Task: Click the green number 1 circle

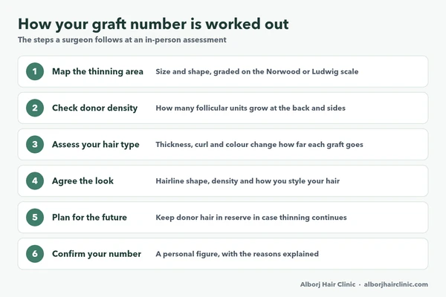Action: [35, 71]
